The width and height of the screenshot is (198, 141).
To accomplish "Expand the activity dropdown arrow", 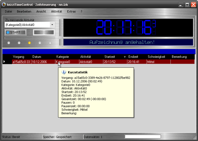I will (x=52, y=25).
